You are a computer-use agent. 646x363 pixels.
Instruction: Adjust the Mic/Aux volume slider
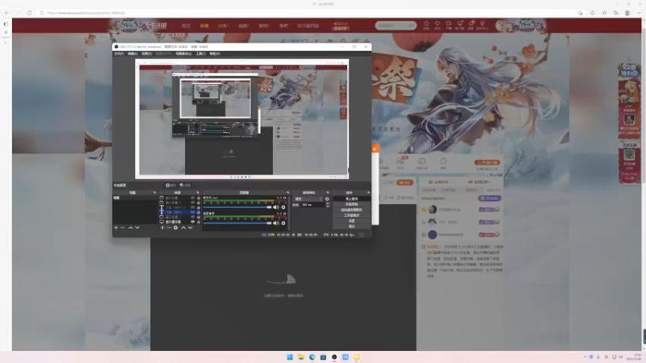(237, 207)
